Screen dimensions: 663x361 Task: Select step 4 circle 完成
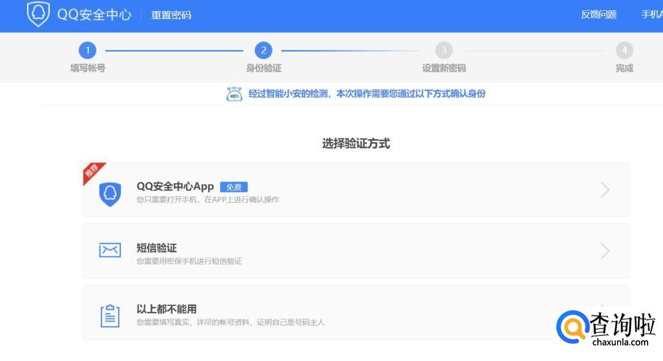[x=624, y=50]
